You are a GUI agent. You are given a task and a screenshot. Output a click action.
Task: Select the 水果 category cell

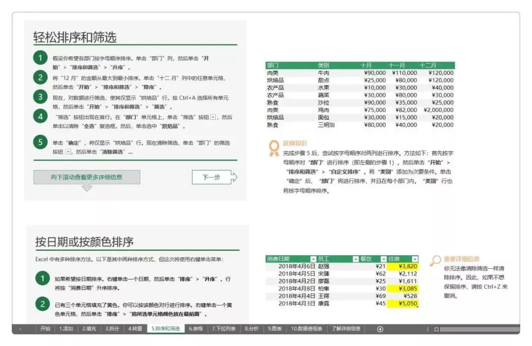(334, 88)
